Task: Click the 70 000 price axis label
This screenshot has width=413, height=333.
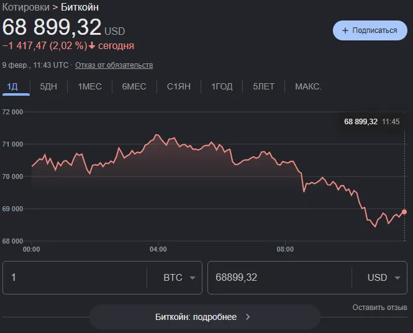Action: (x=12, y=176)
